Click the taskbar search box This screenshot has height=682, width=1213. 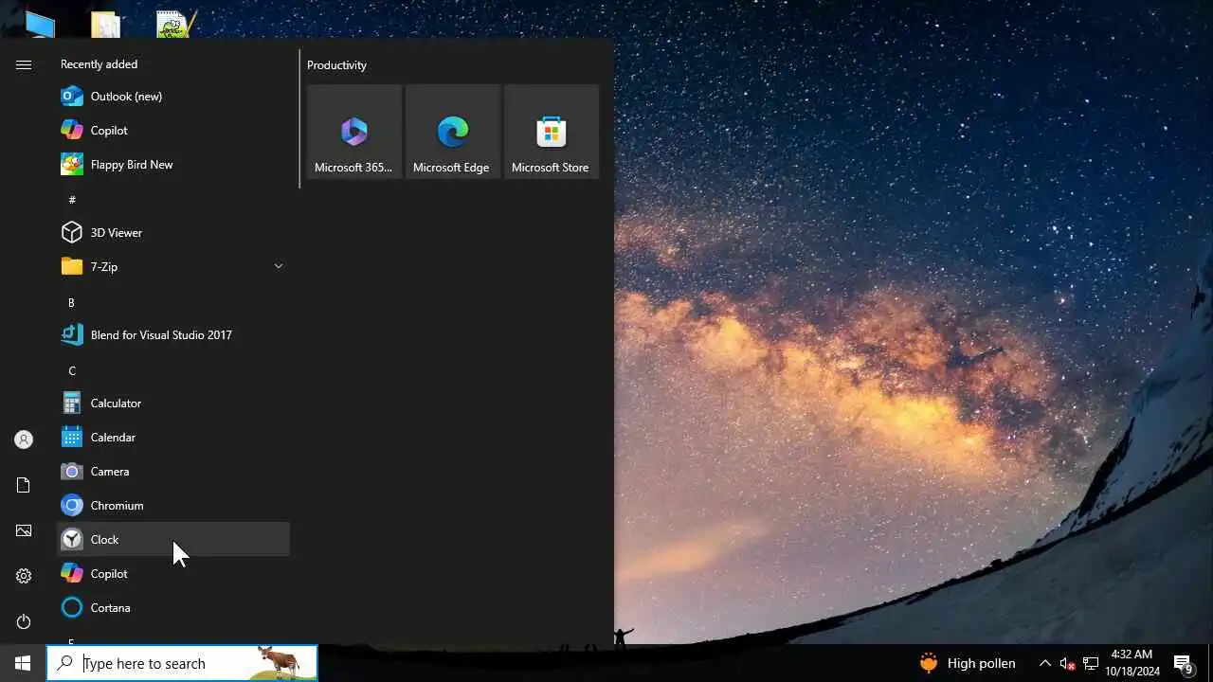pos(182,663)
